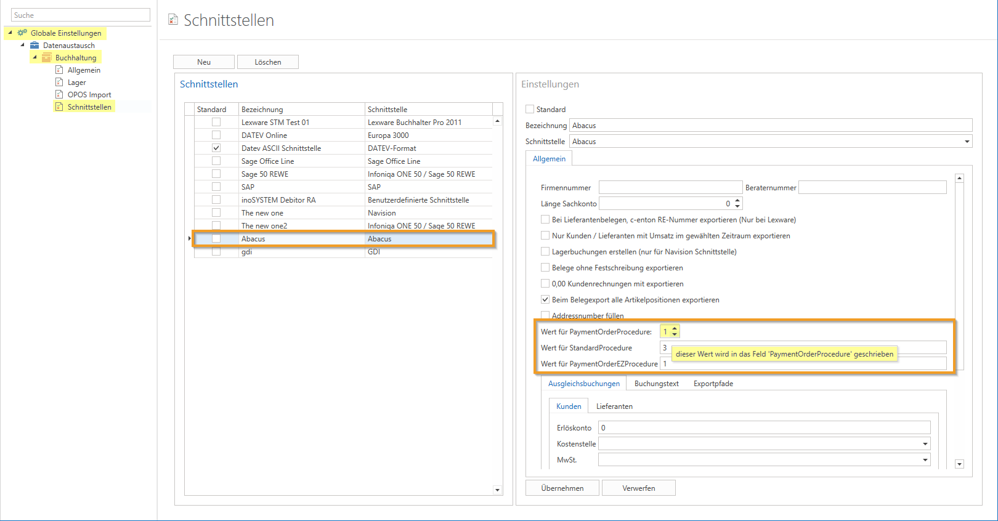Click the Übernehmen button
This screenshot has width=998, height=521.
pyautogui.click(x=562, y=488)
